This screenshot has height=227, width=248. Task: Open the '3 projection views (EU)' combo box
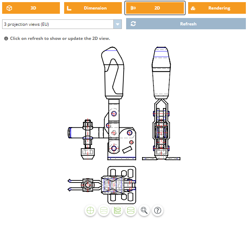click(x=58, y=24)
